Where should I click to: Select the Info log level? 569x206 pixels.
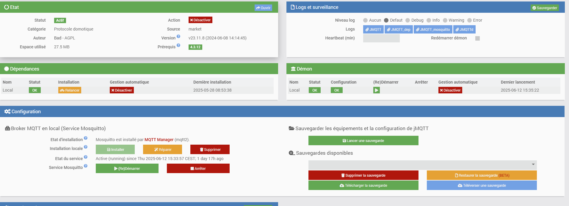[429, 20]
